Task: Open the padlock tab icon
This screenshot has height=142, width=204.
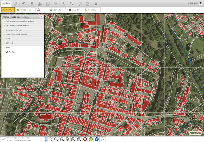Action: [96, 4]
